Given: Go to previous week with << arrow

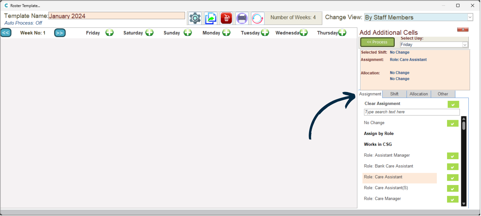Looking at the screenshot, I should 6,33.
